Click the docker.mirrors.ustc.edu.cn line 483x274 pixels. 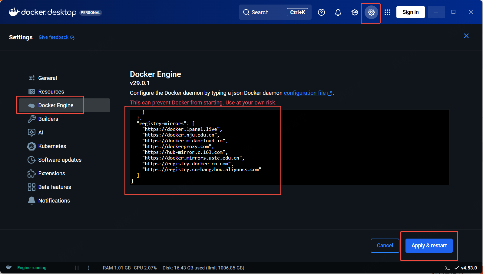coord(193,158)
